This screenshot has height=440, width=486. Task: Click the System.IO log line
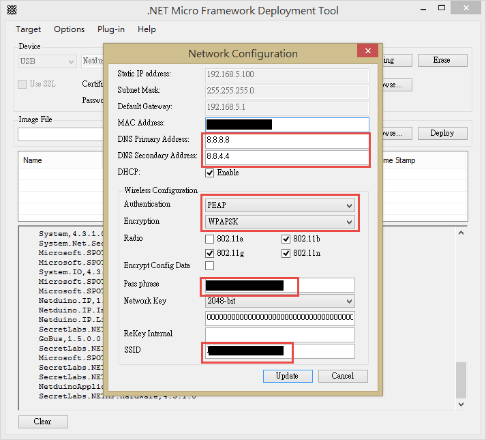70,272
